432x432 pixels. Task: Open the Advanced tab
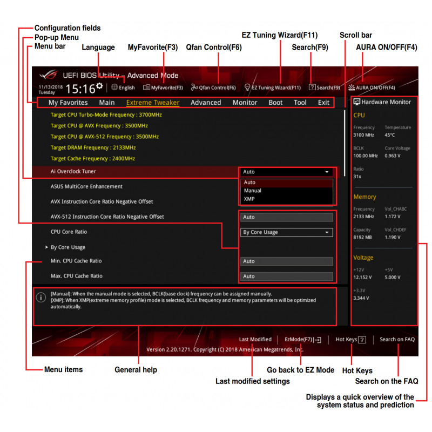click(x=206, y=103)
